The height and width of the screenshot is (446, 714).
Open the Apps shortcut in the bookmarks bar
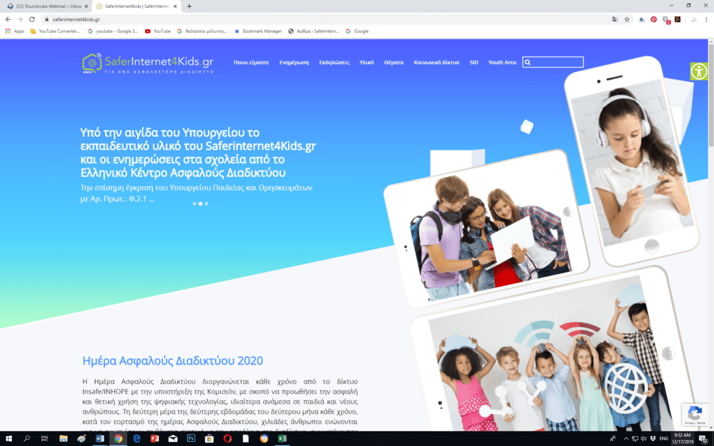click(x=15, y=31)
